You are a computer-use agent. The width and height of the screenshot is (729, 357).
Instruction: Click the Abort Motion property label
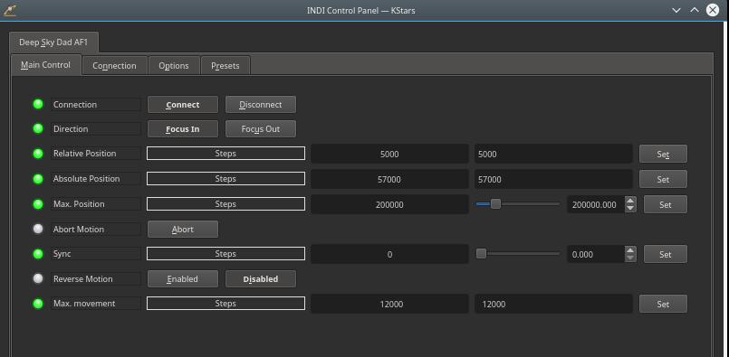coord(95,230)
